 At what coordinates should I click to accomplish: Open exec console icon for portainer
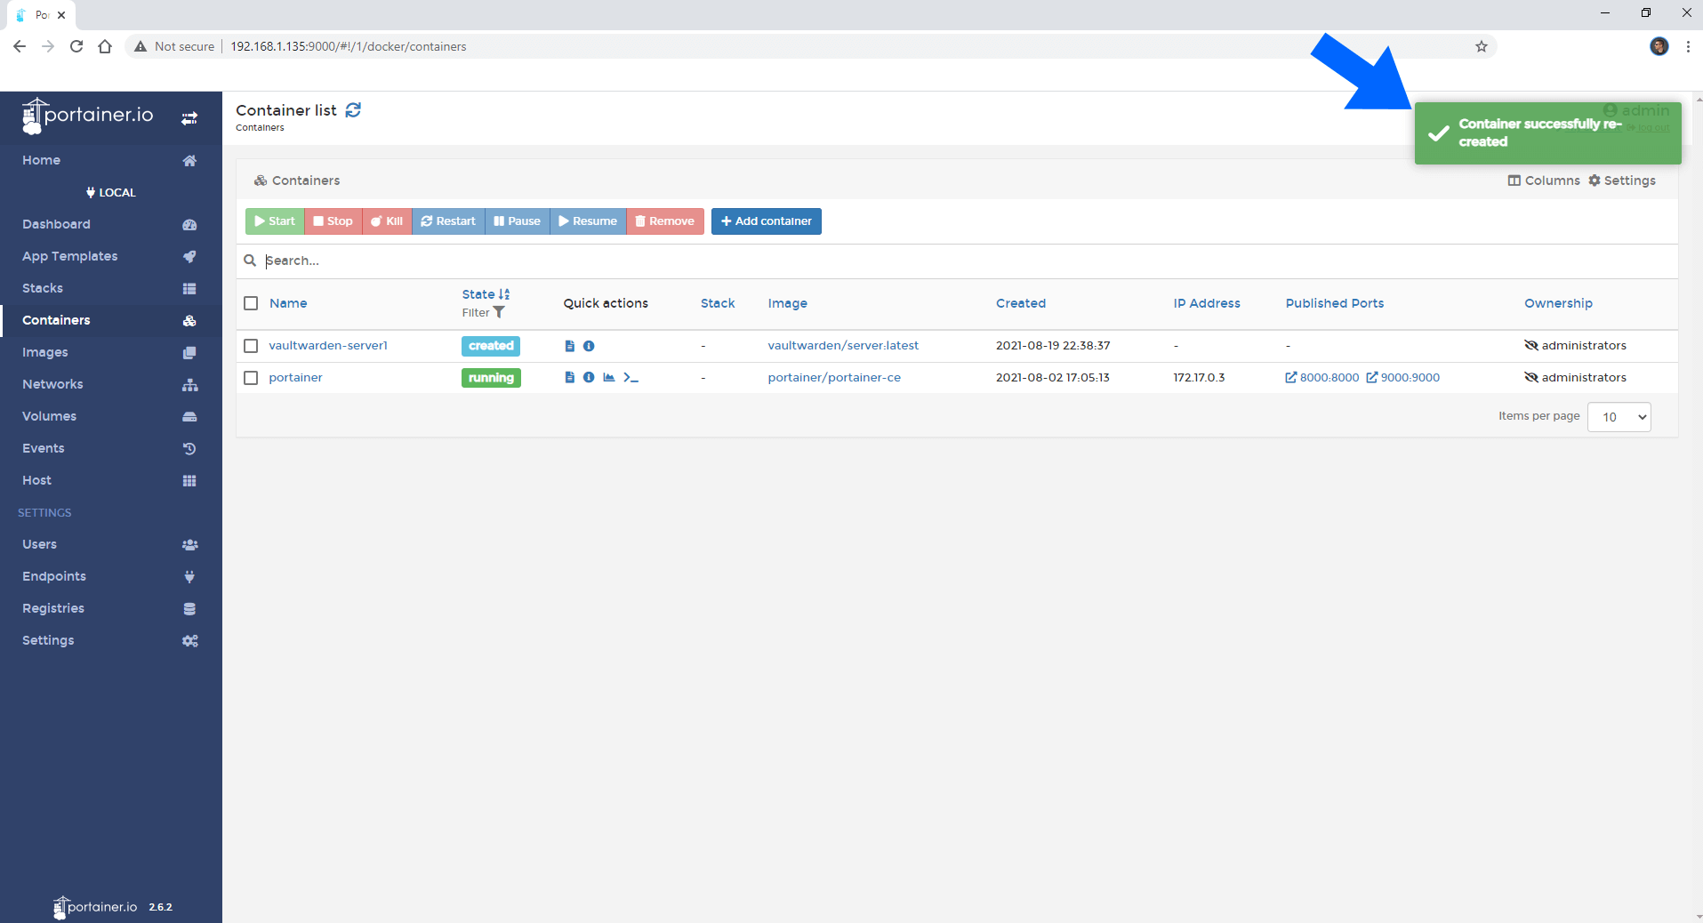point(631,378)
